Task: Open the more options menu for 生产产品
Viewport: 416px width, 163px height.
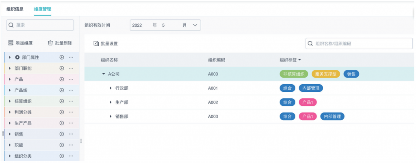Action: (71, 123)
